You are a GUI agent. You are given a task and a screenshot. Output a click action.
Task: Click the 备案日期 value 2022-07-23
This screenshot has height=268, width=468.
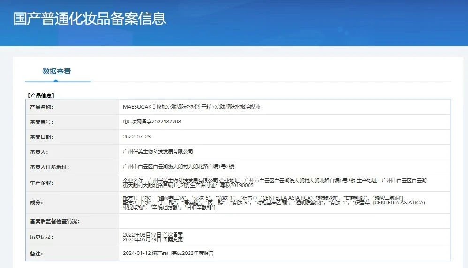[x=137, y=137]
